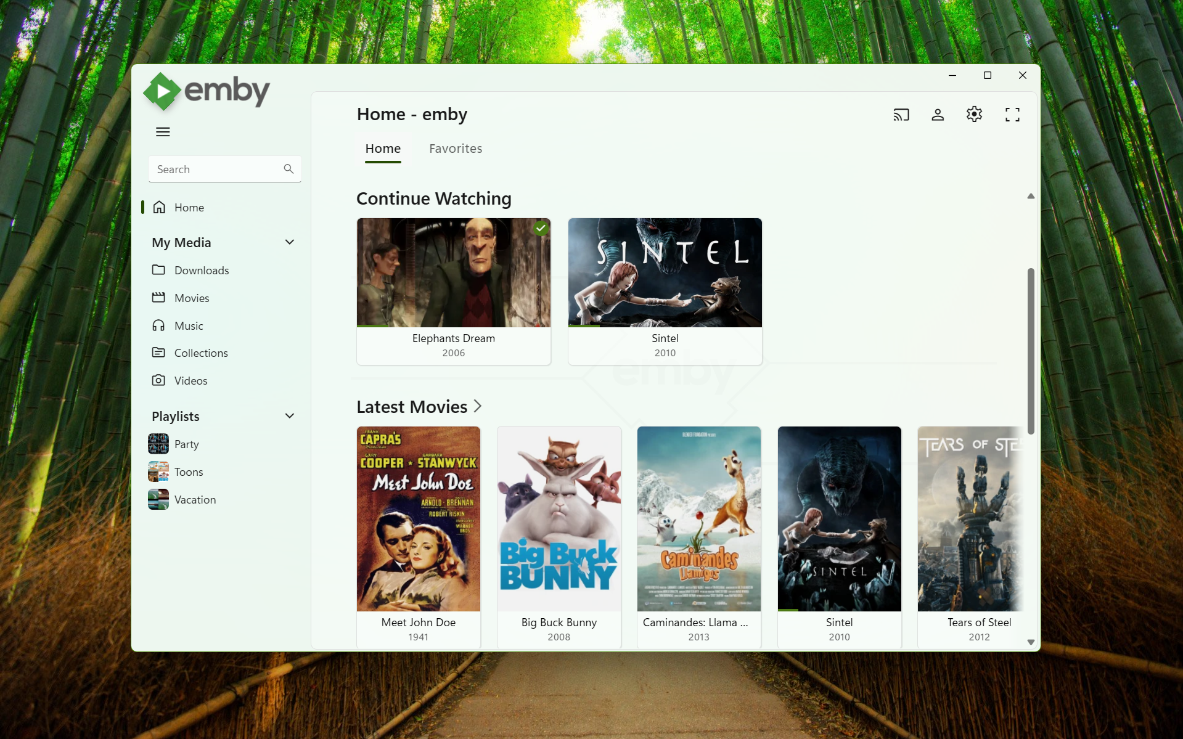Open the hamburger navigation menu
The width and height of the screenshot is (1183, 739).
163,132
